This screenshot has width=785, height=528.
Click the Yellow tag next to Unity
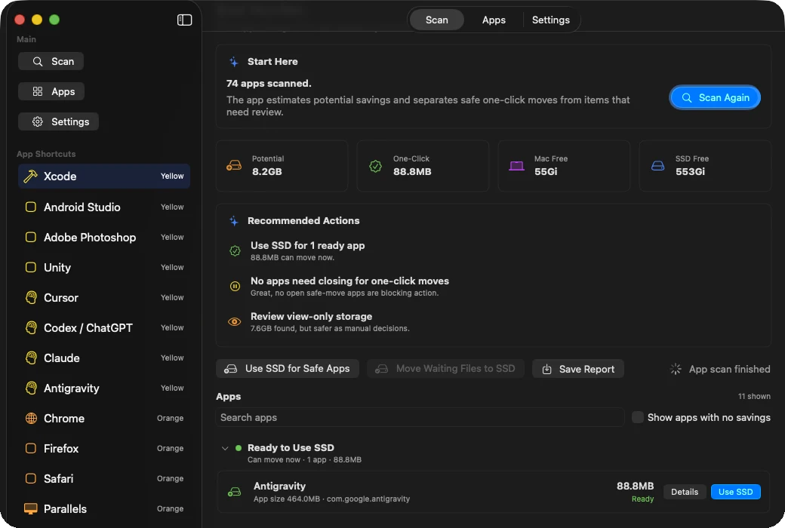[172, 267]
